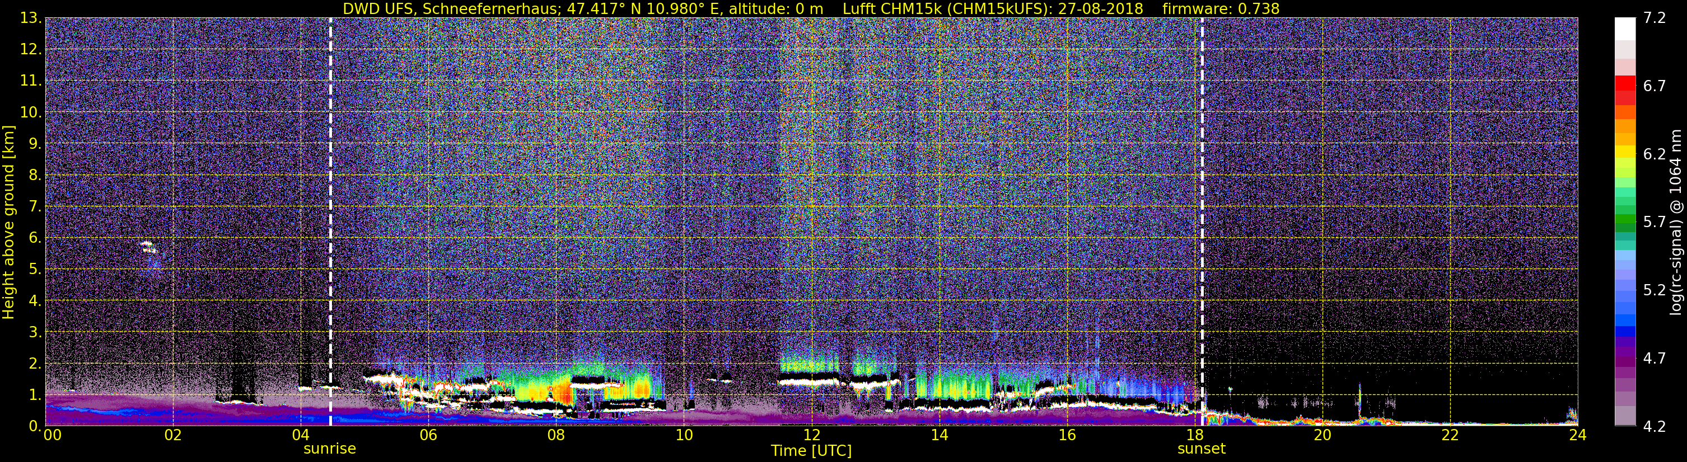This screenshot has width=1687, height=462.
Task: Click the height axis tick '2.'
Action: (x=35, y=364)
